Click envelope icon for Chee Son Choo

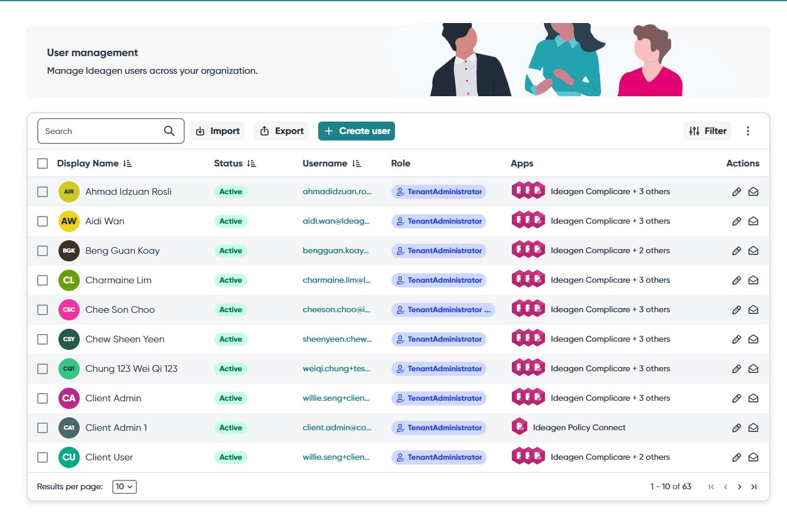[x=753, y=310]
